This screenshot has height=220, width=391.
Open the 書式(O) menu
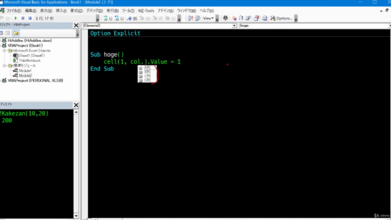tap(76, 11)
